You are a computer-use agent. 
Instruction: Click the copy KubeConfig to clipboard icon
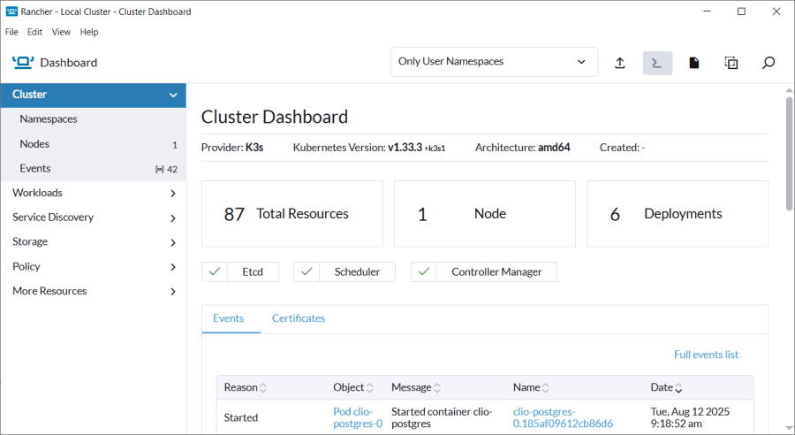pos(731,63)
